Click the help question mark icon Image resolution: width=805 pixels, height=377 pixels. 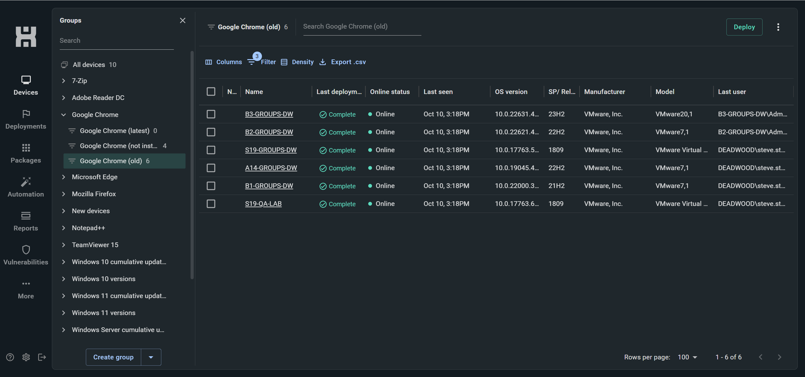10,357
